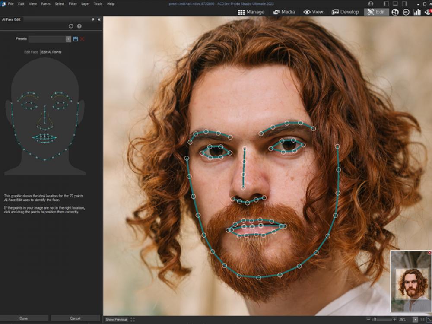
Task: Click the Cancel button
Action: 75,318
